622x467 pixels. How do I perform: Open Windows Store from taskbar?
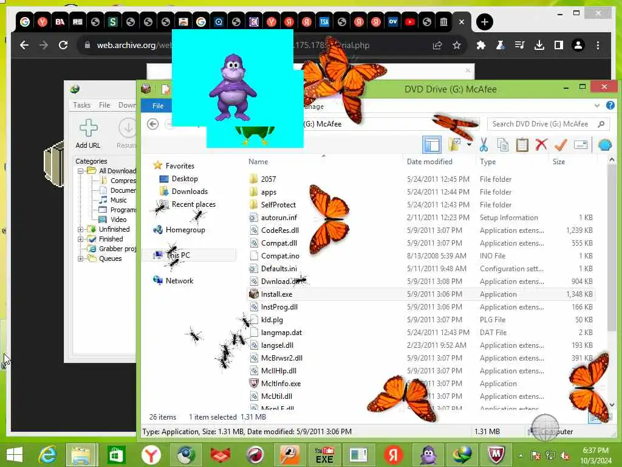pyautogui.click(x=116, y=455)
